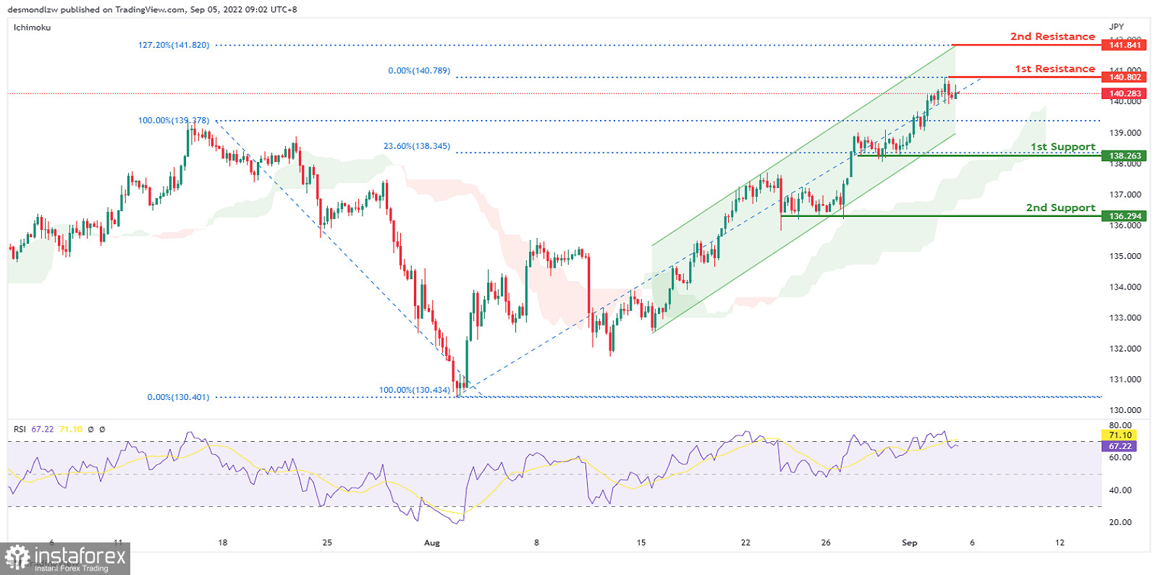The height and width of the screenshot is (575, 1158).
Task: Select the 2nd Resistance label
Action: click(x=1052, y=36)
